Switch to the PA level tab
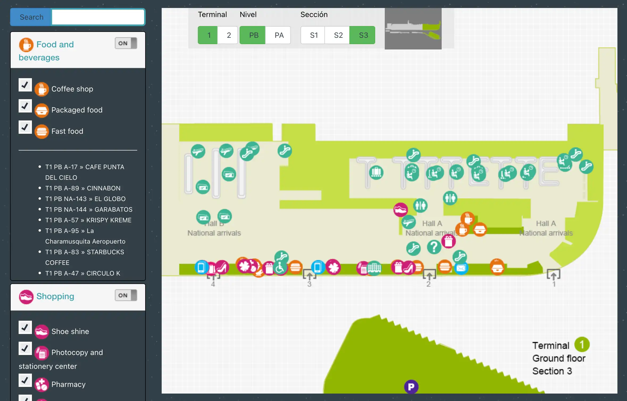Screen dimensions: 627x401 point(279,35)
